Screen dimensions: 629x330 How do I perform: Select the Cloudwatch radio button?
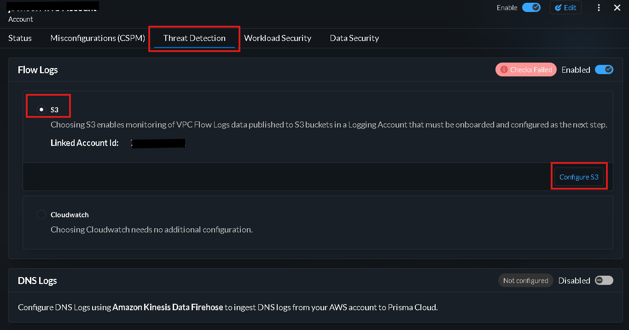41,214
